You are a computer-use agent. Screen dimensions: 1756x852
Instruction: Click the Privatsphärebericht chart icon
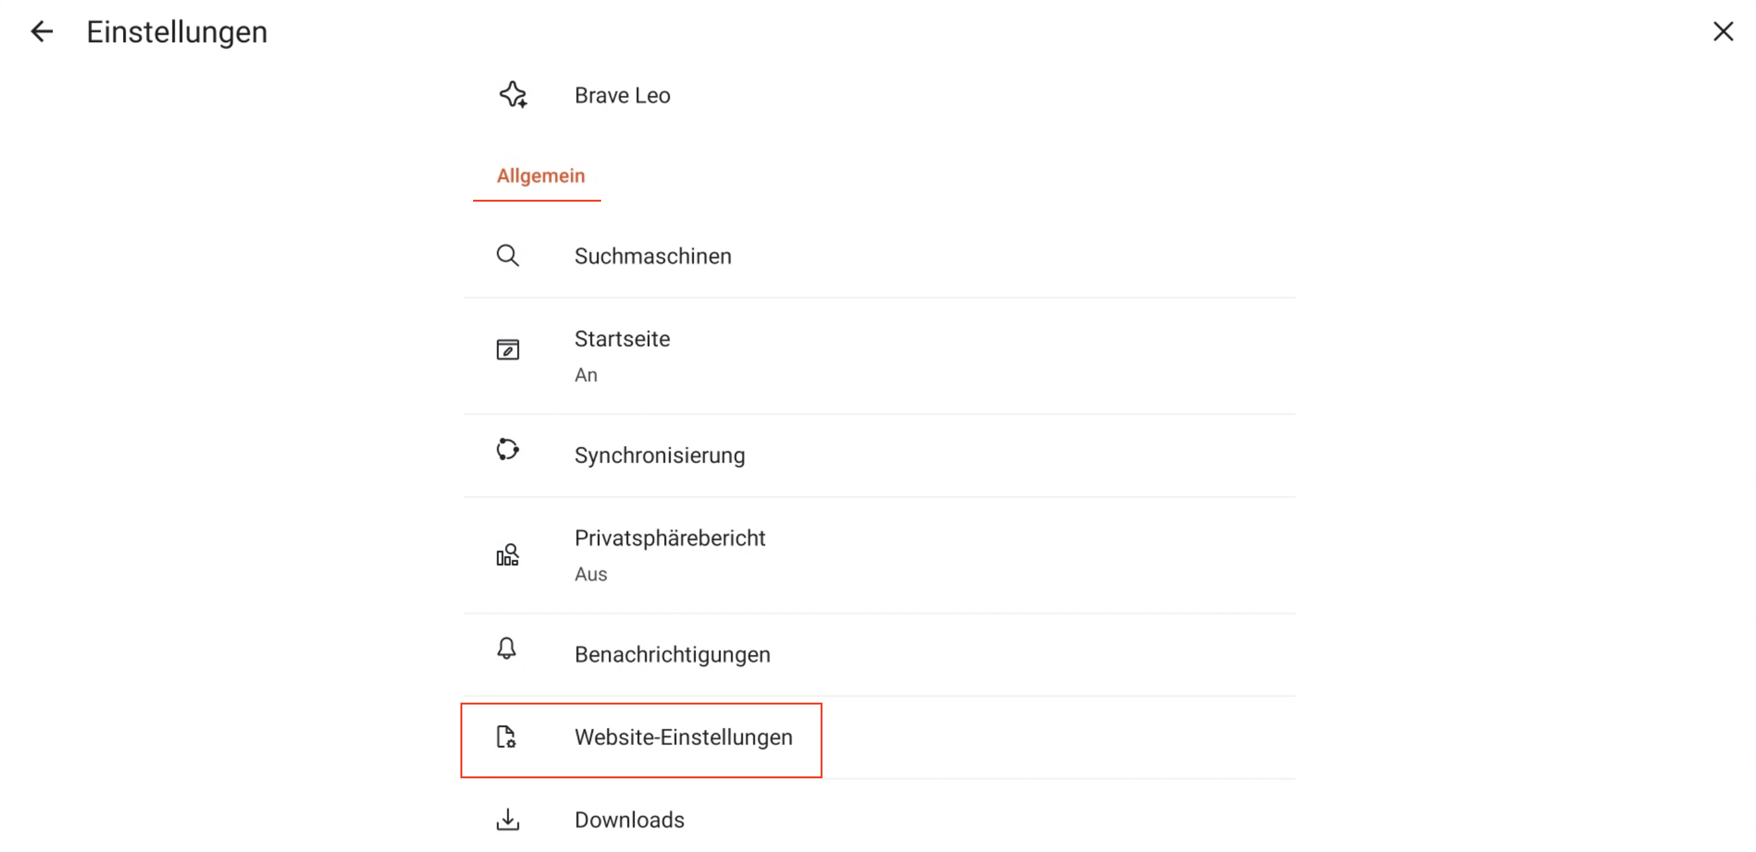(508, 555)
